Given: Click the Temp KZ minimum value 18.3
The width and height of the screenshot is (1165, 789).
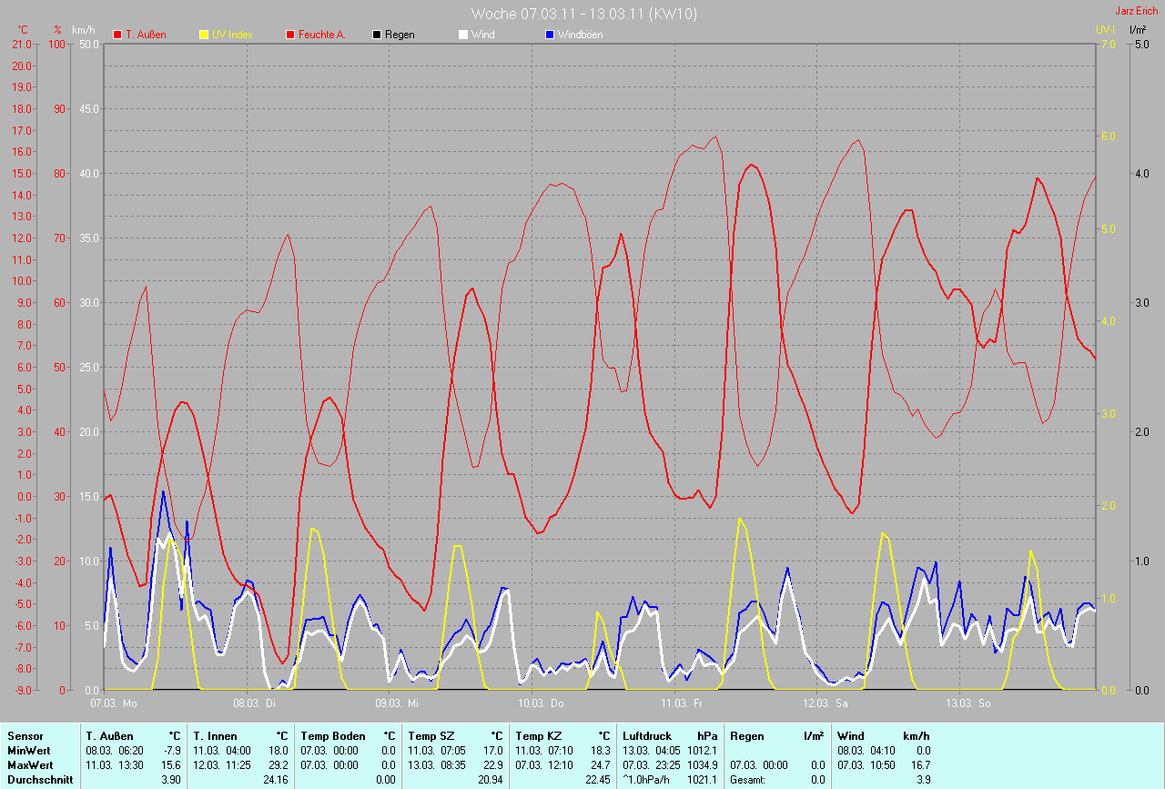Looking at the screenshot, I should pos(601,750).
